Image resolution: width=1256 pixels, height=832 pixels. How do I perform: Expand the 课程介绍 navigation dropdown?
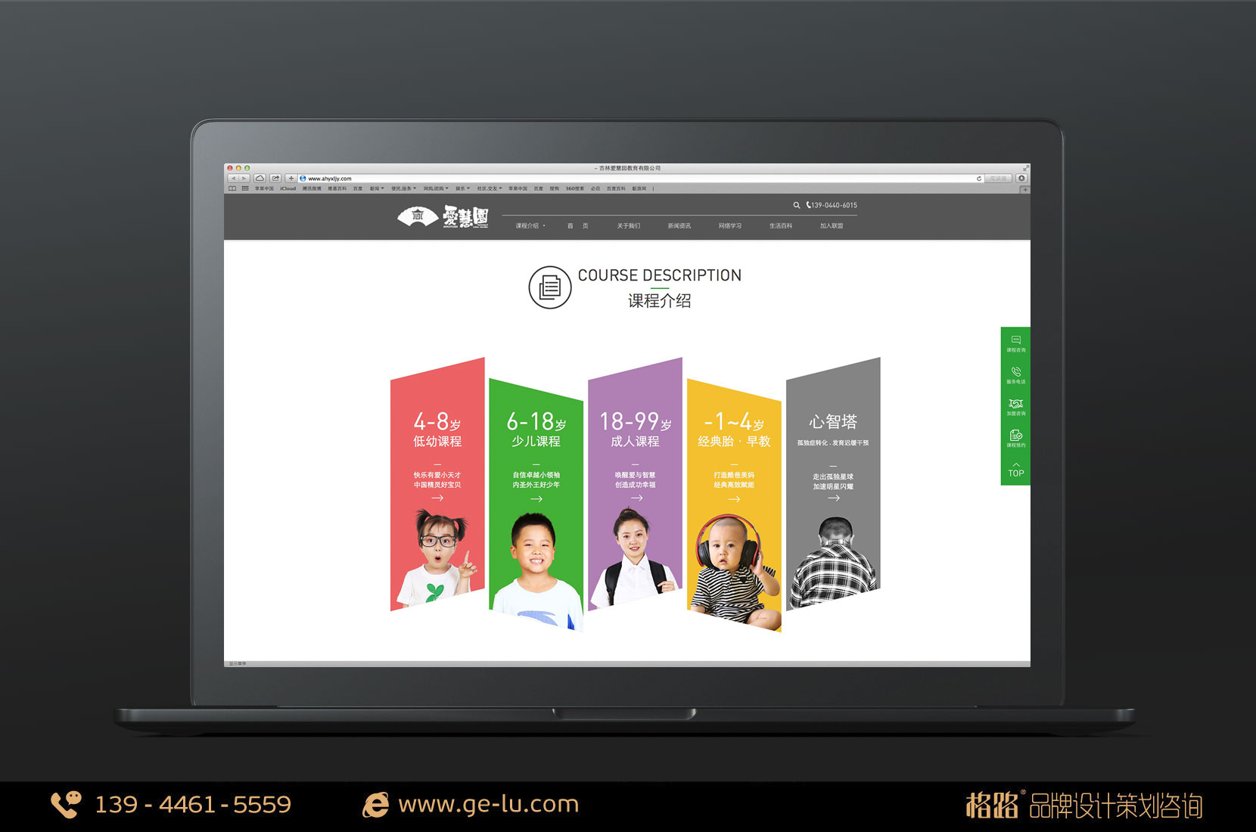pyautogui.click(x=530, y=226)
